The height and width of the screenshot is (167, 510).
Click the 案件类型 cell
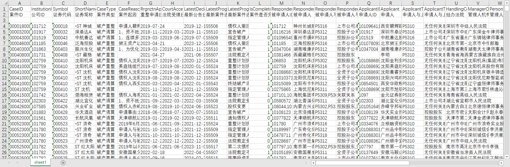pos(107,14)
